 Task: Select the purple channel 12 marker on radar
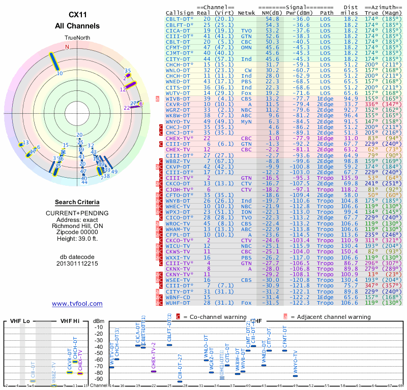tap(131, 84)
